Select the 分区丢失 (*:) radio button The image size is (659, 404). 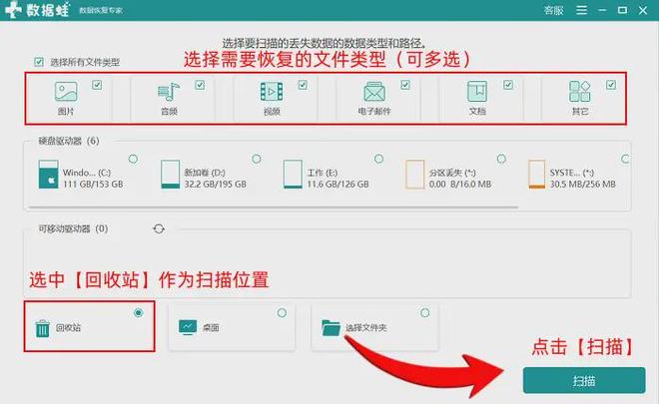[501, 160]
